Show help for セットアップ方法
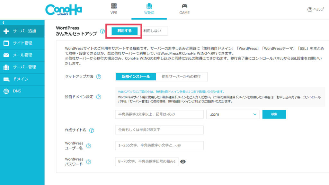329x185 pixels. pyautogui.click(x=98, y=77)
